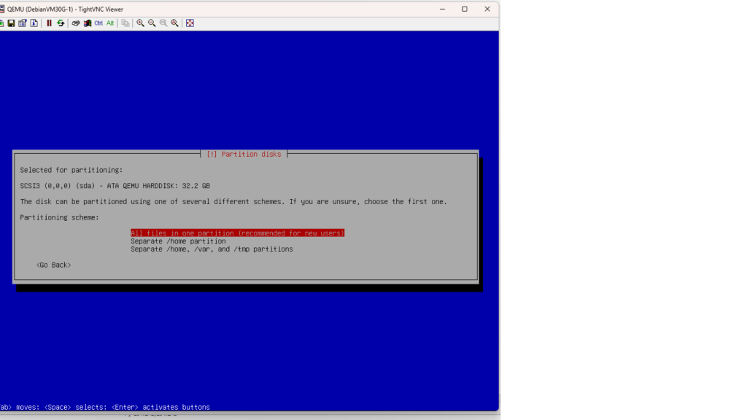Pick Separate /home, /var, and /tmp partitions
Screen dimensions: 747x420
212,249
